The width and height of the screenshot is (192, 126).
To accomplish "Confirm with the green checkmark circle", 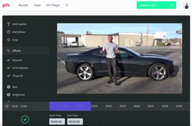I will coord(25,119).
